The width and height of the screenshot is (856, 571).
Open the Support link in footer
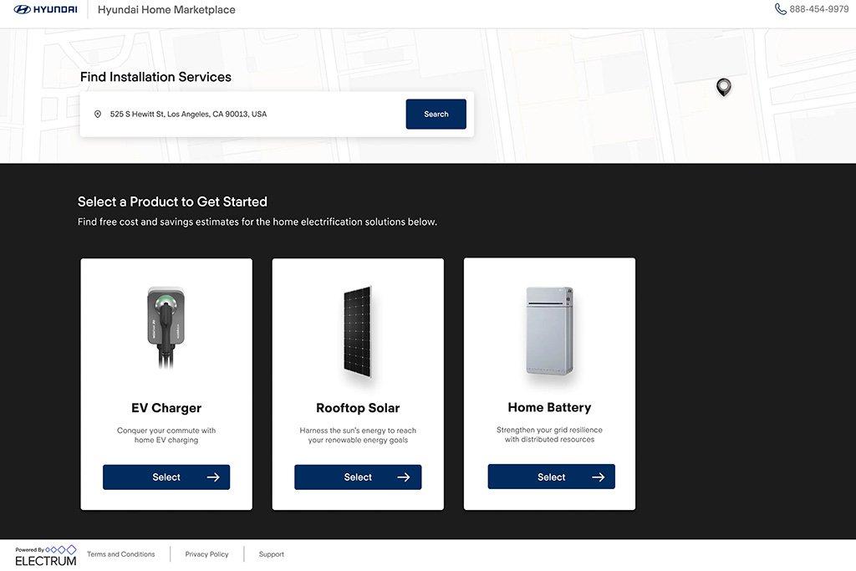[271, 554]
